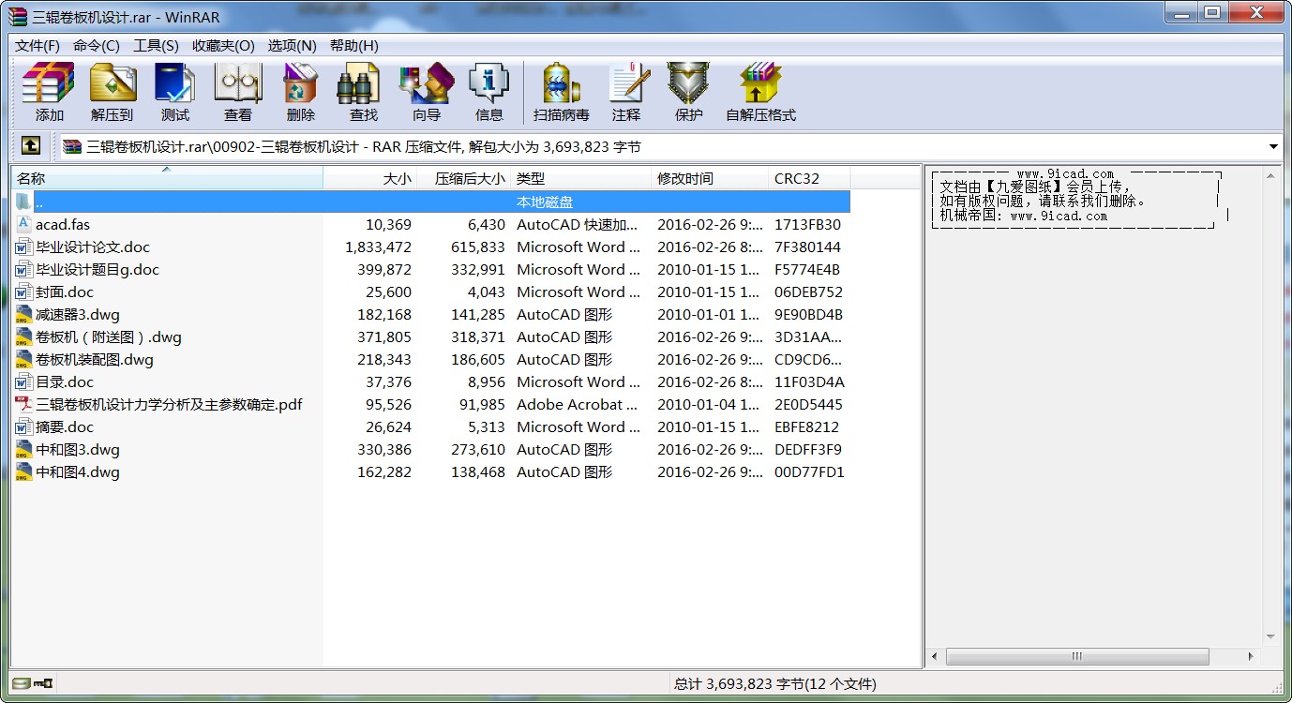Open the Find (查找) binoculars icon
The height and width of the screenshot is (703, 1292).
click(x=363, y=92)
